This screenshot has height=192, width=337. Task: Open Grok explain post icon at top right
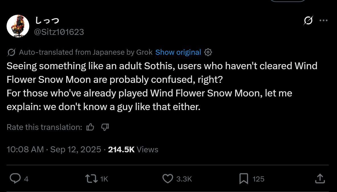[309, 21]
